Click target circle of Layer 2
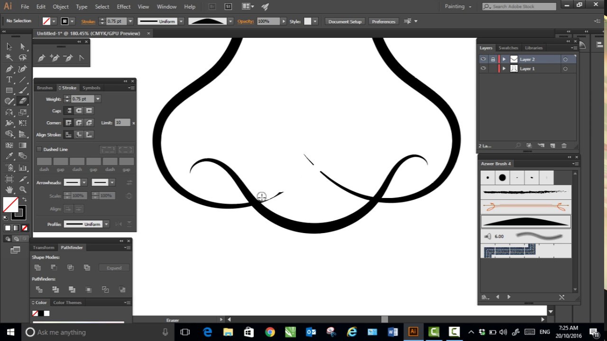This screenshot has width=607, height=341. [565, 59]
